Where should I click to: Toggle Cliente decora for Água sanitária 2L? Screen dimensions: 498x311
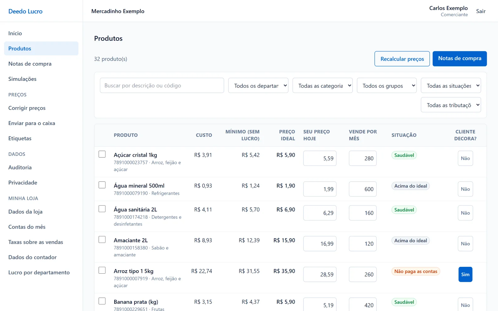pos(465,213)
